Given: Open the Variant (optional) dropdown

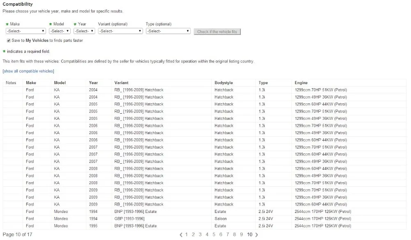Looking at the screenshot, I should [120, 31].
